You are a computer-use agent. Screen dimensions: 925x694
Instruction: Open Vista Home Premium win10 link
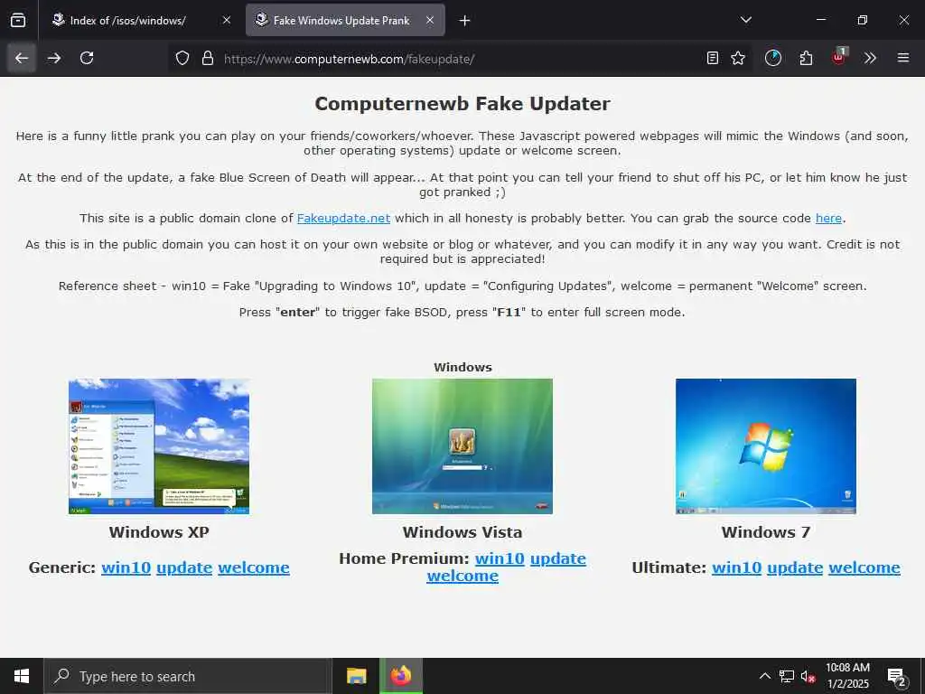click(500, 558)
